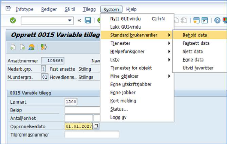
Task: Select Lukk GUI-vindu menu entry
Action: coord(137,27)
